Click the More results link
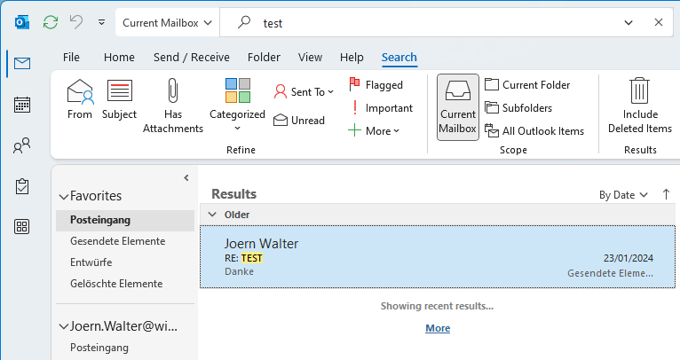 point(437,328)
